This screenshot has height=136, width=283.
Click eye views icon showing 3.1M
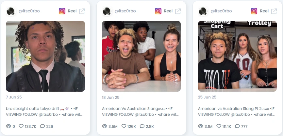(x=201, y=126)
